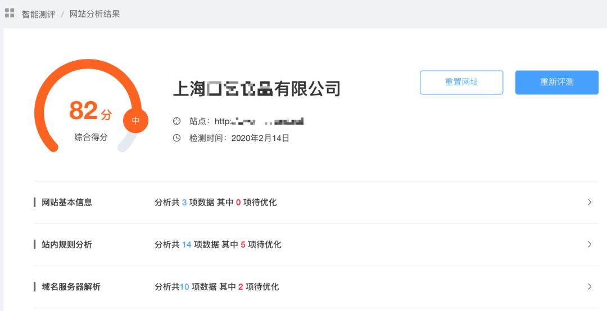Click the company name heading 上海…有限公司
This screenshot has width=607, height=311.
(256, 89)
